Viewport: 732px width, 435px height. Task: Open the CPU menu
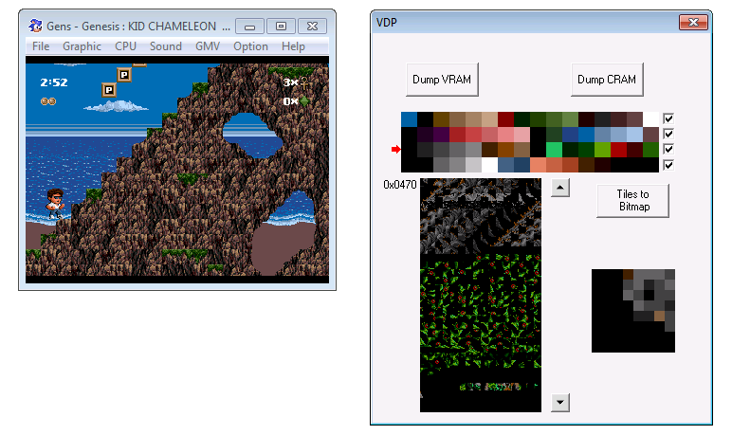coord(125,46)
